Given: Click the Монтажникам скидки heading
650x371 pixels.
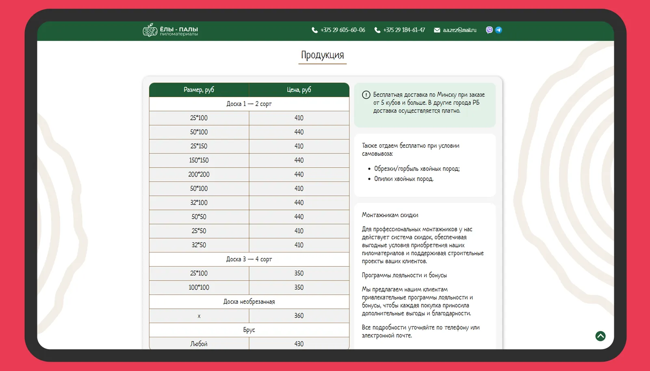Looking at the screenshot, I should (390, 215).
